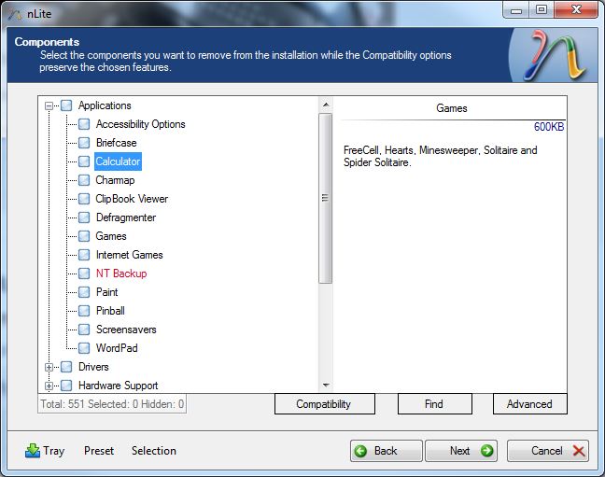Click the tree scrollbar up arrow
Screen dimensions: 605x477
click(x=326, y=105)
